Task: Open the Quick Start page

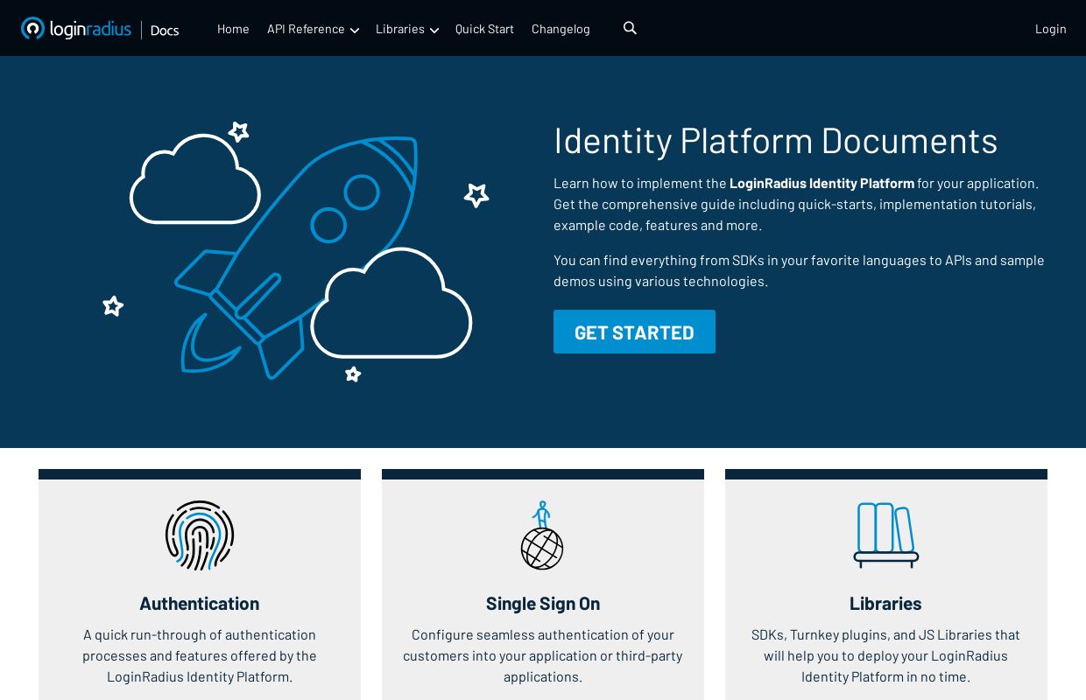Action: (484, 29)
